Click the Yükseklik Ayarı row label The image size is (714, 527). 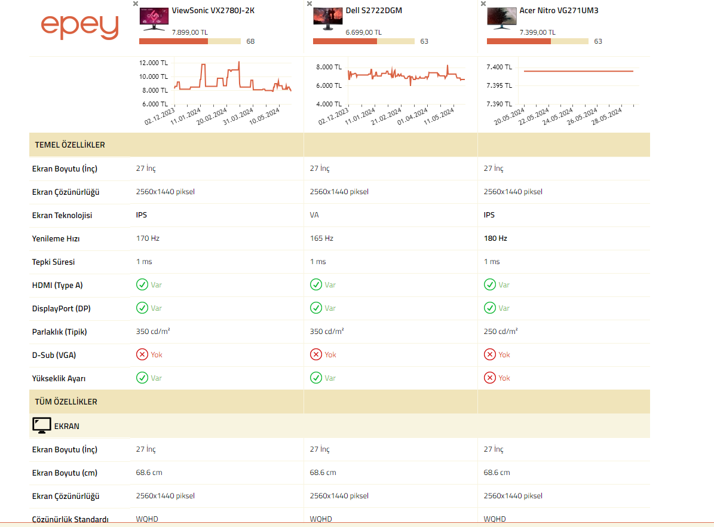(x=59, y=378)
